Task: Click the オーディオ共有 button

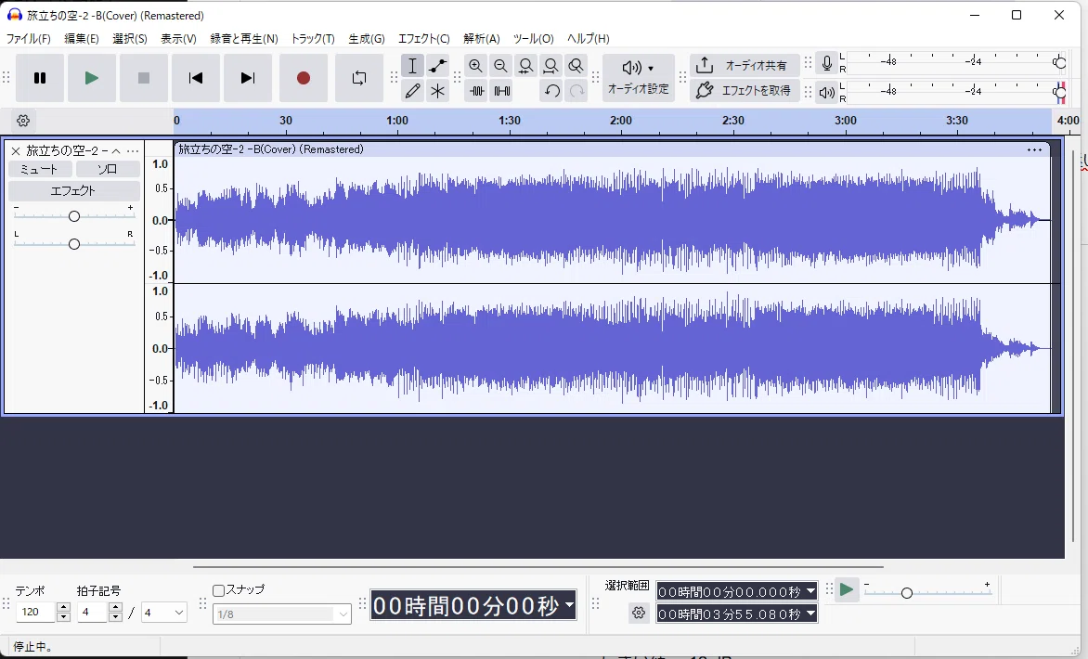Action: pos(745,65)
